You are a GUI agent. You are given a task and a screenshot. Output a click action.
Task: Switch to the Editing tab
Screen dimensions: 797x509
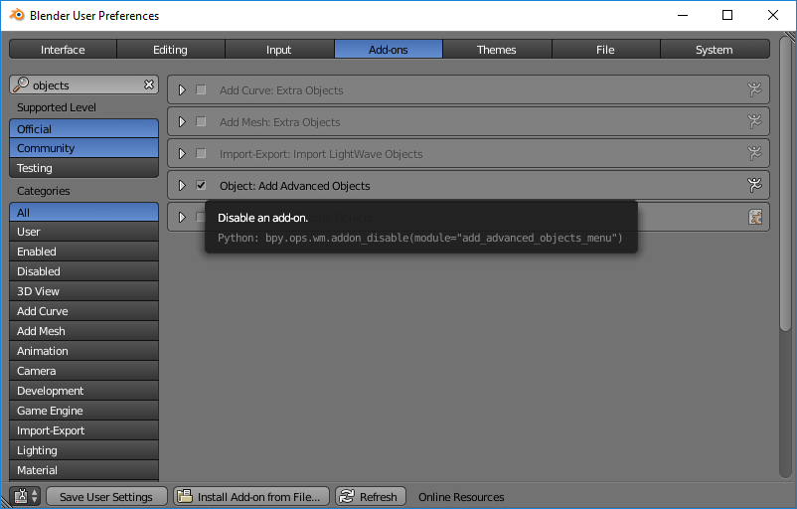coord(171,50)
